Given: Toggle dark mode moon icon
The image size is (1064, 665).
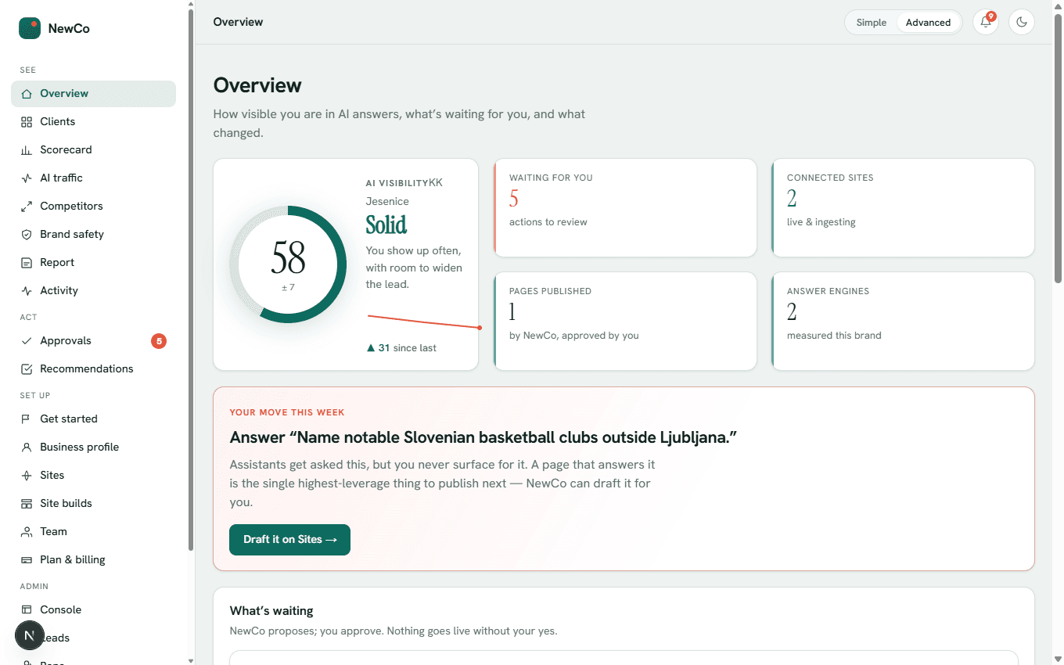Looking at the screenshot, I should click(x=1022, y=22).
